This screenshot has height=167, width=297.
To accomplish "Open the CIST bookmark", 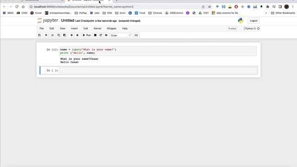I will coord(204,13).
